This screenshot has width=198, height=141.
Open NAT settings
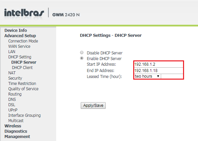[x=12, y=73]
